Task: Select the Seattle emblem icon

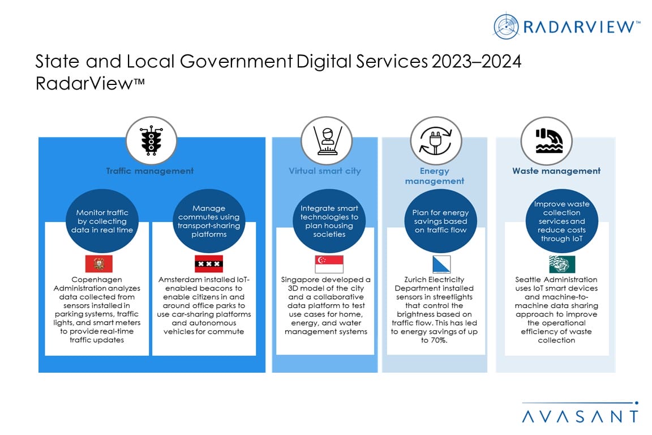Action: coord(561,264)
